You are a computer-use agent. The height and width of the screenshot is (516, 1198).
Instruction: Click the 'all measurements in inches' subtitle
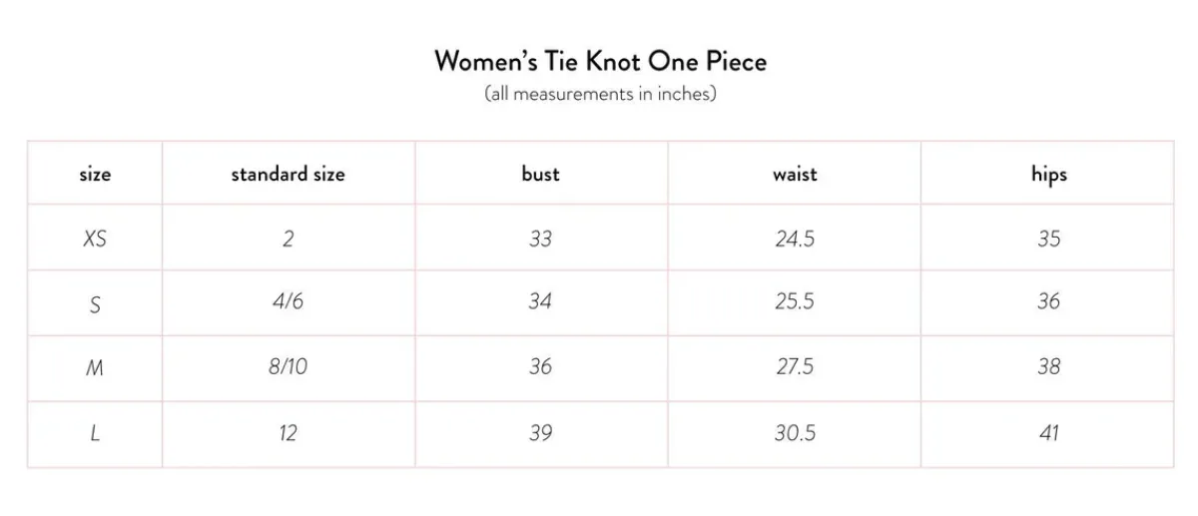click(600, 95)
